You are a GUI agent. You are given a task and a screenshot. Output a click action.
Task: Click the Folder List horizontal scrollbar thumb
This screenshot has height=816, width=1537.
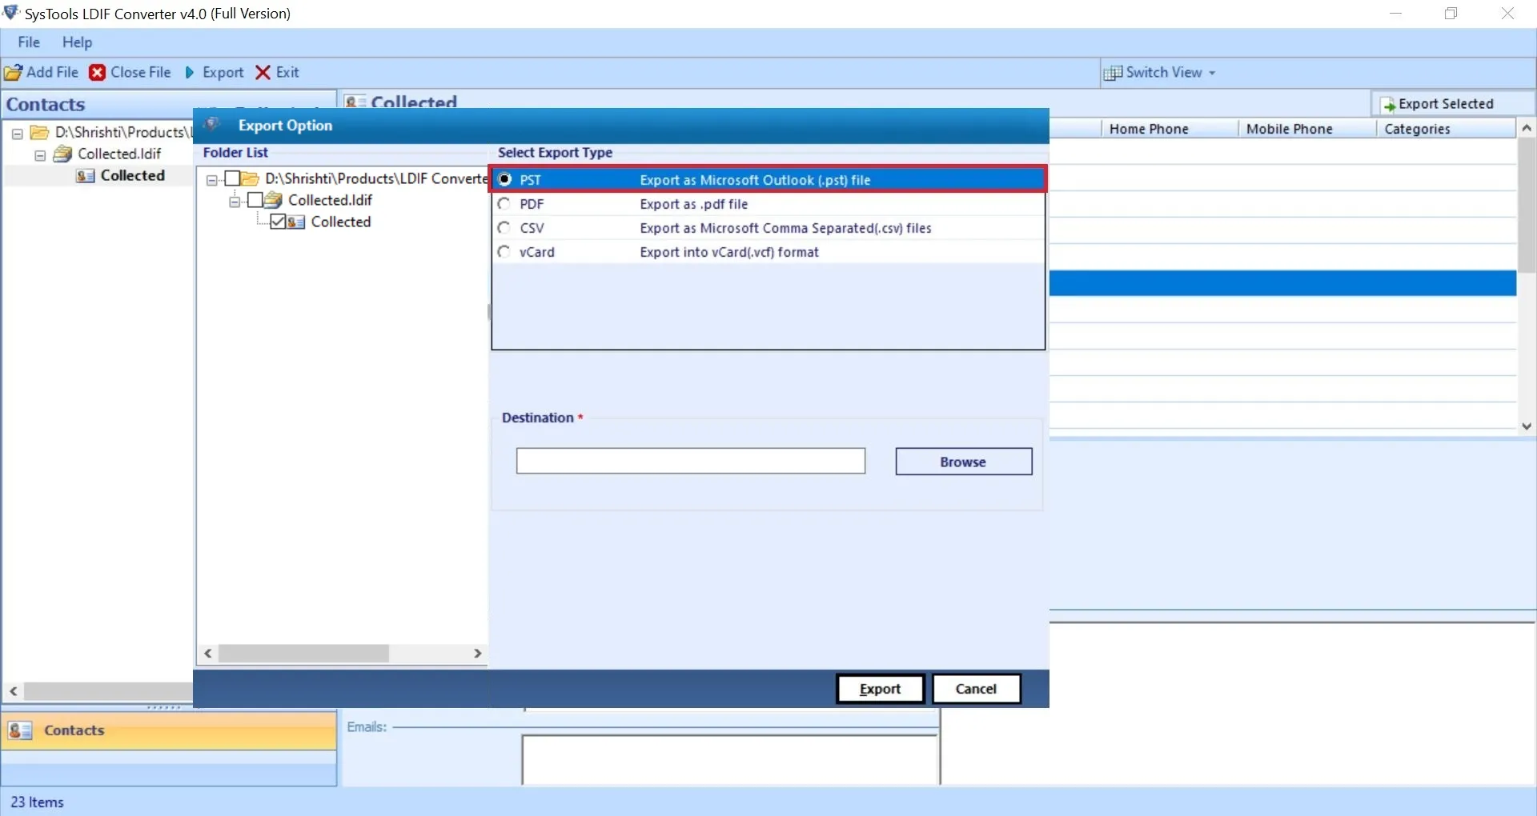point(304,654)
